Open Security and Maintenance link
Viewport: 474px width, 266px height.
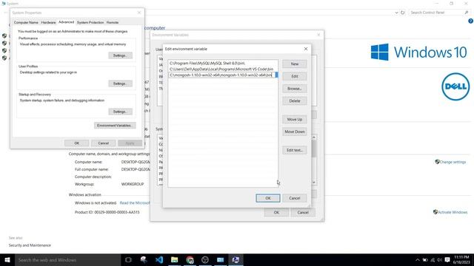(x=30, y=245)
